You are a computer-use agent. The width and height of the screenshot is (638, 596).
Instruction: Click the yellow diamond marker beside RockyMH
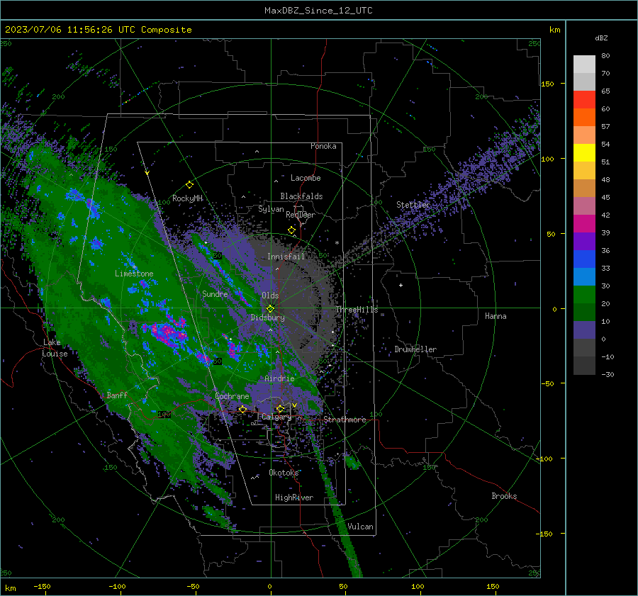pyautogui.click(x=189, y=185)
